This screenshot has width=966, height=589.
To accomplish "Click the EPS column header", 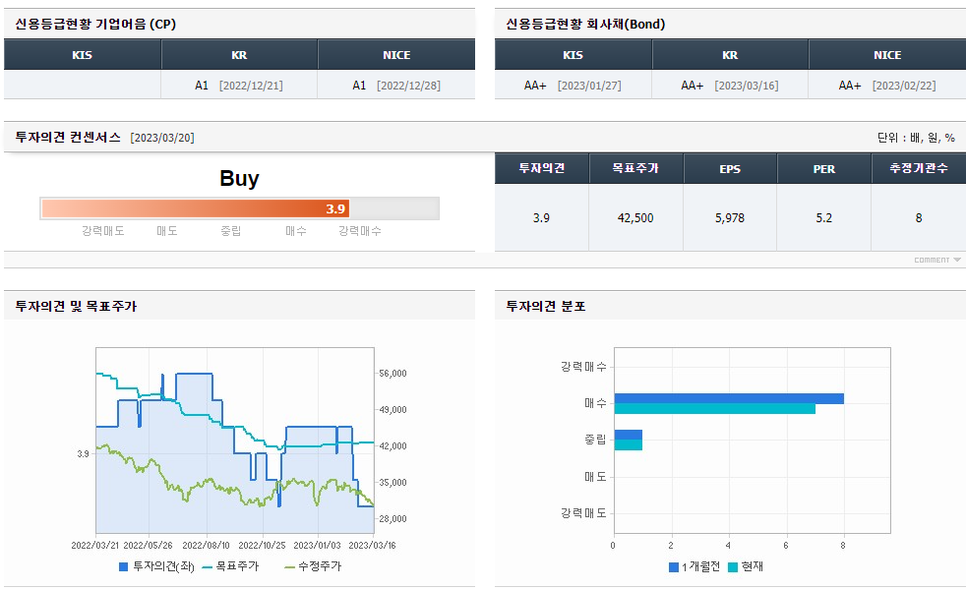I will point(730,168).
